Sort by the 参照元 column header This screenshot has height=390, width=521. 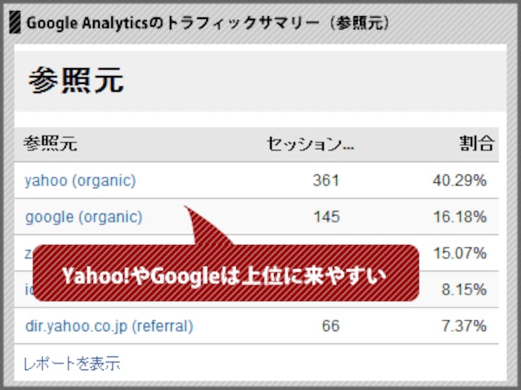[x=50, y=144]
